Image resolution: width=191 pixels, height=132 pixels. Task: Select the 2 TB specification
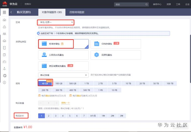click(100, 83)
